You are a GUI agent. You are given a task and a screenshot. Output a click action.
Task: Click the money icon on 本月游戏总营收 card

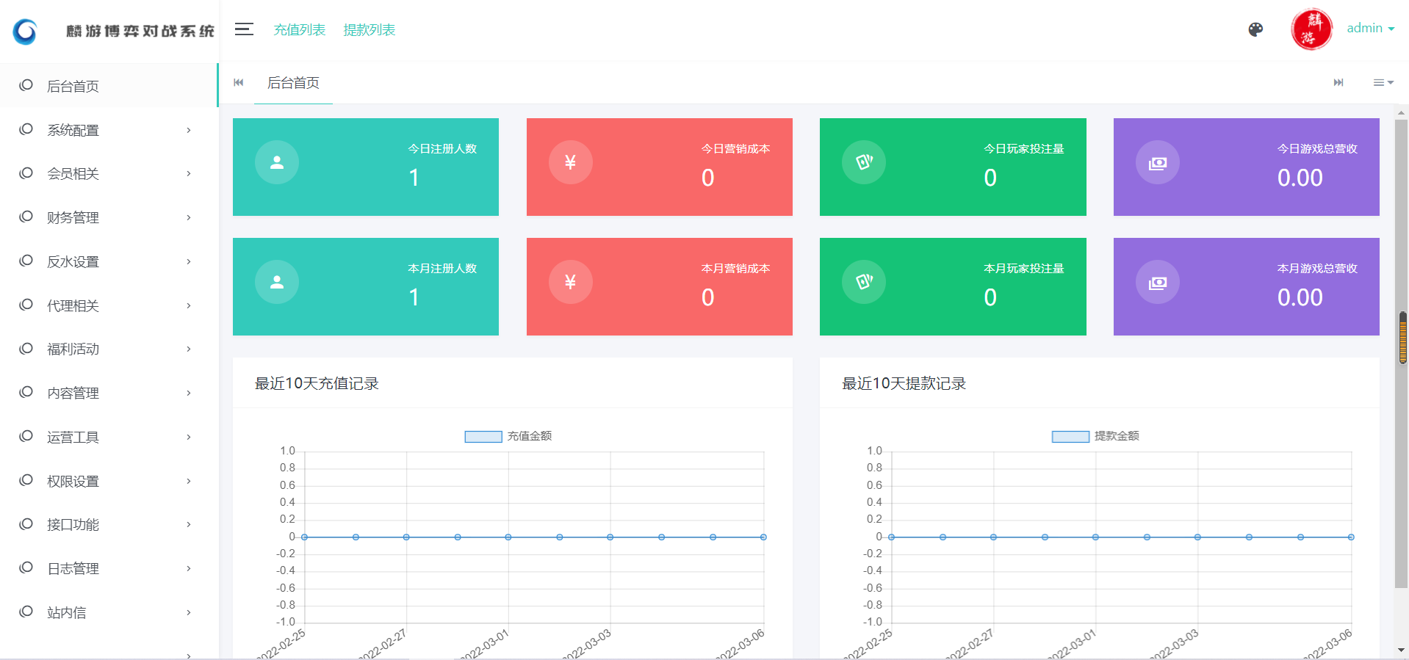click(1158, 283)
